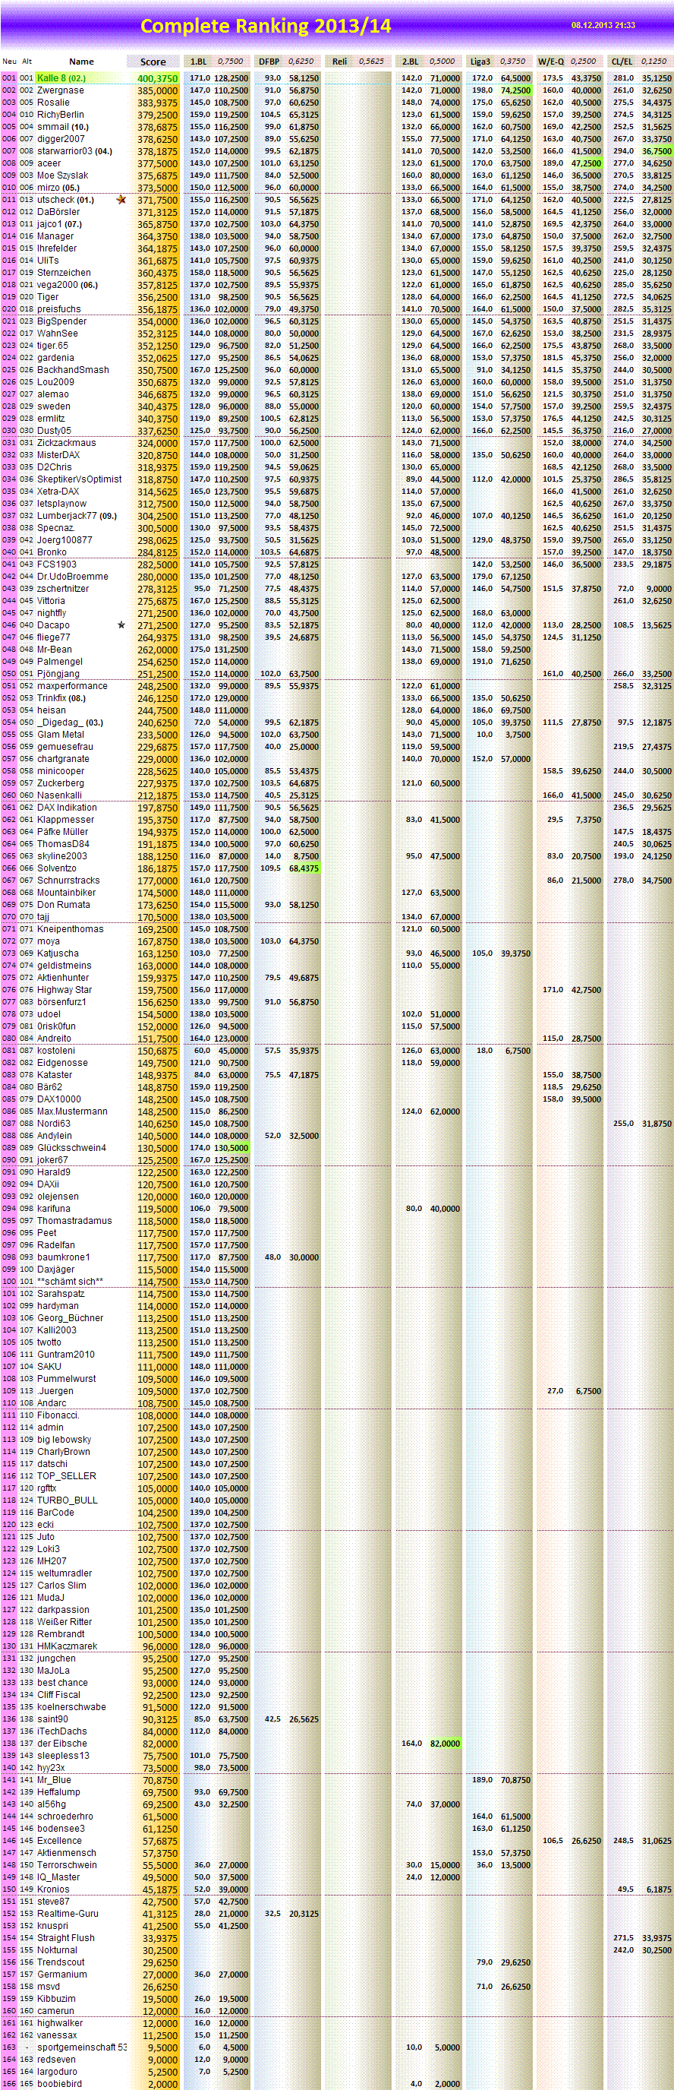
Task: Select the player name Thomastradamus
Action: 74,1220
